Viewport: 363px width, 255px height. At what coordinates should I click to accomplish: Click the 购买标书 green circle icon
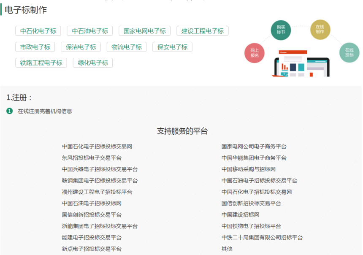(281, 30)
